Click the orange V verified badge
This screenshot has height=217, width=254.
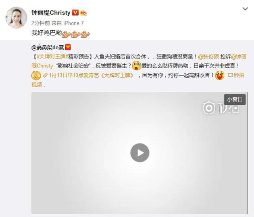click(75, 13)
